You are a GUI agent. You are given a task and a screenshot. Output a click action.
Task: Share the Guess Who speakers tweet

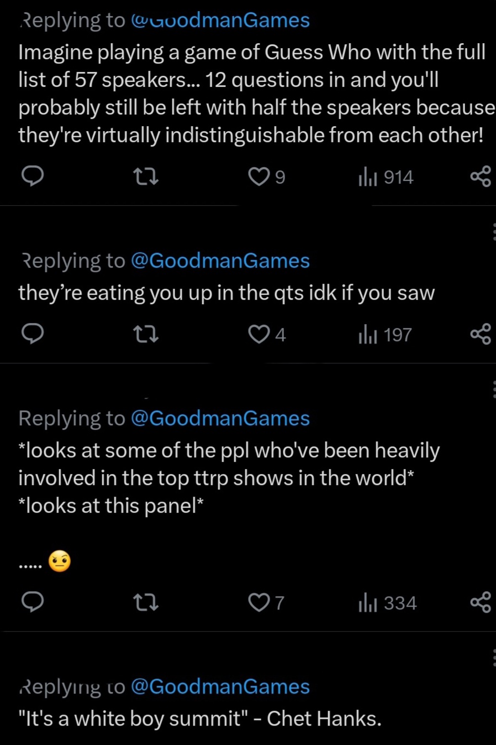pyautogui.click(x=480, y=177)
